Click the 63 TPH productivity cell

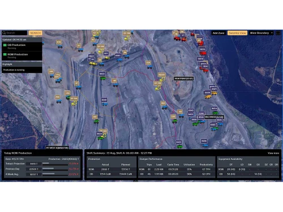coord(206,169)
